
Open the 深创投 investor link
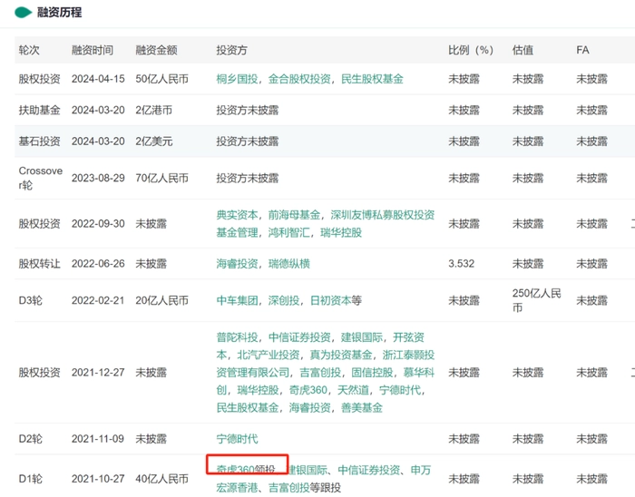(x=285, y=300)
